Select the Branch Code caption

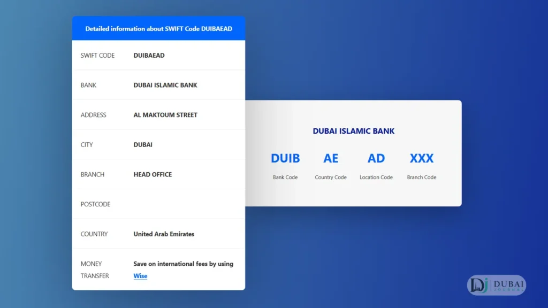point(422,178)
